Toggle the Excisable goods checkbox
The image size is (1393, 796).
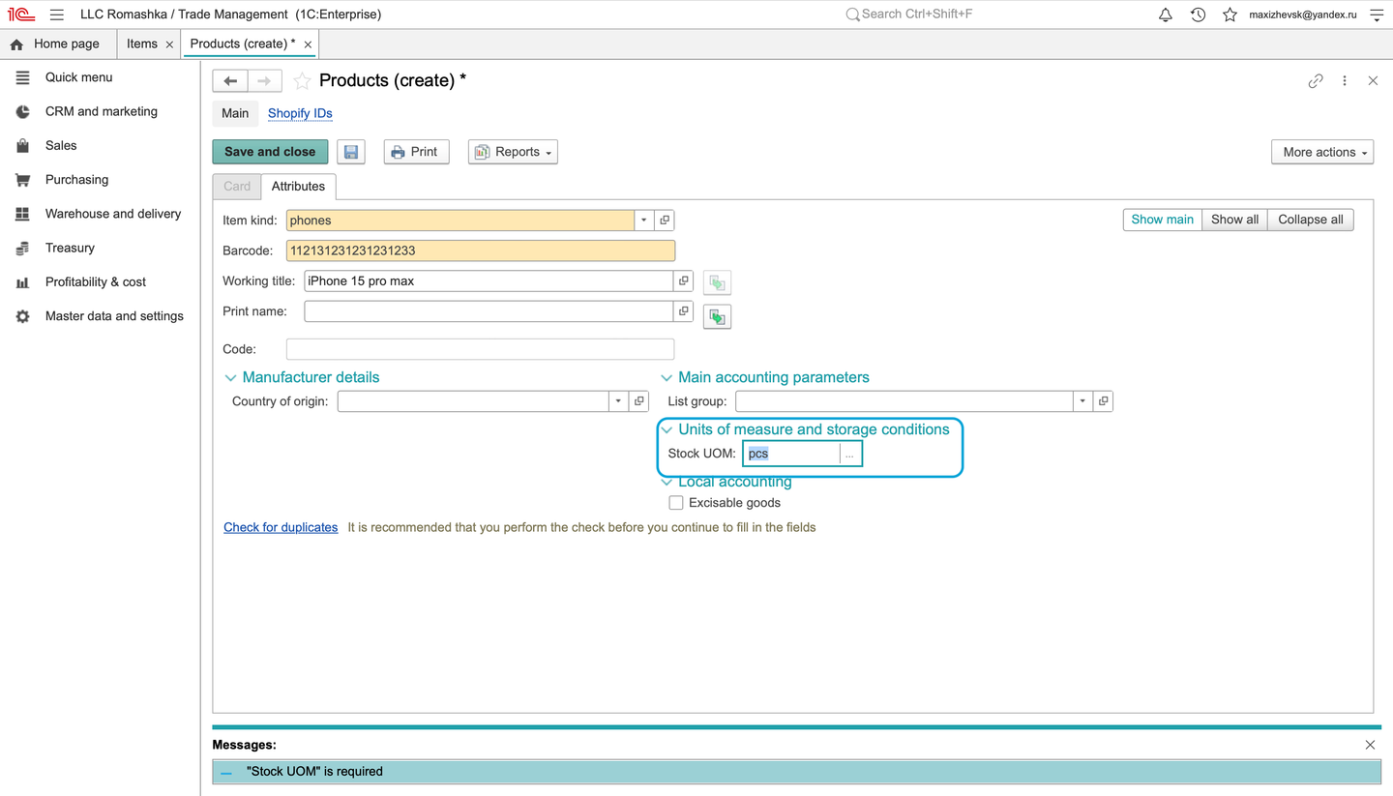click(x=676, y=503)
